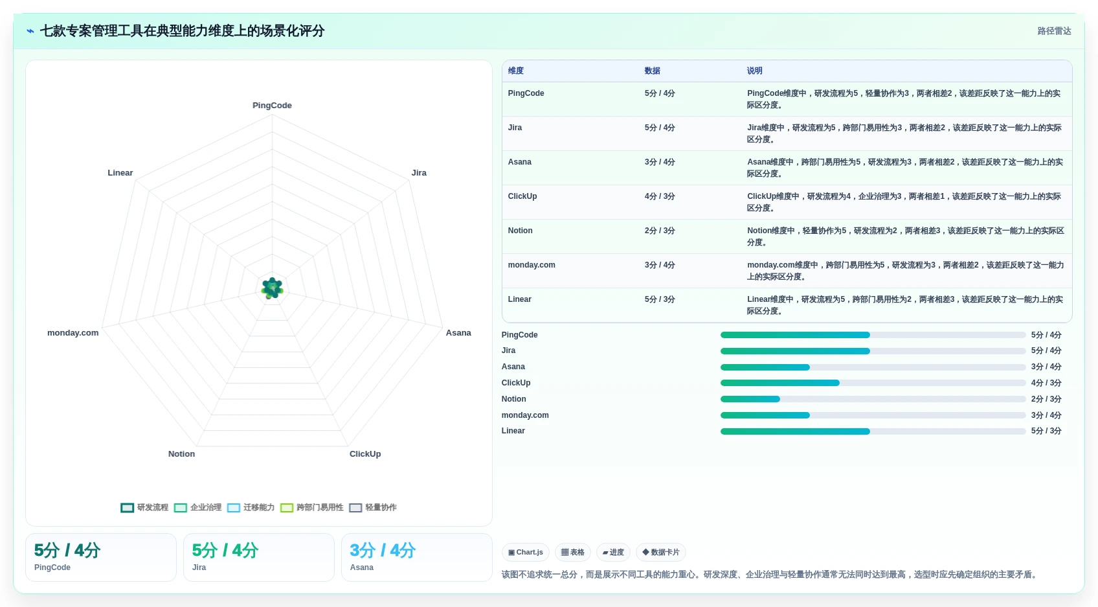Screen dimensions: 1098x607
Task: Click the Jira radar axis label
Action: click(x=419, y=173)
